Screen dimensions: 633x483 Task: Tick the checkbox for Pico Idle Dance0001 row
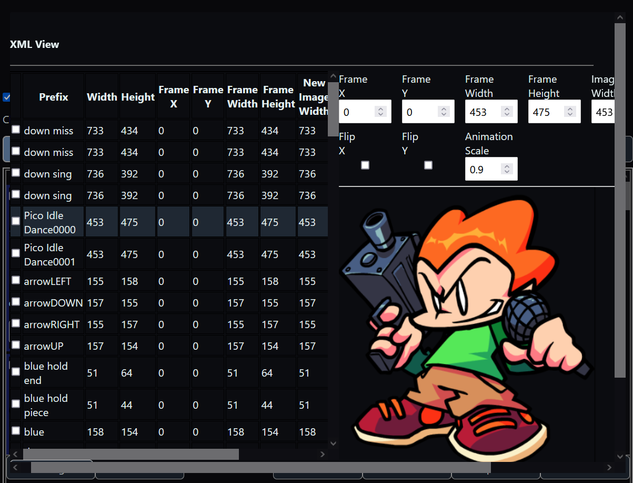click(16, 253)
